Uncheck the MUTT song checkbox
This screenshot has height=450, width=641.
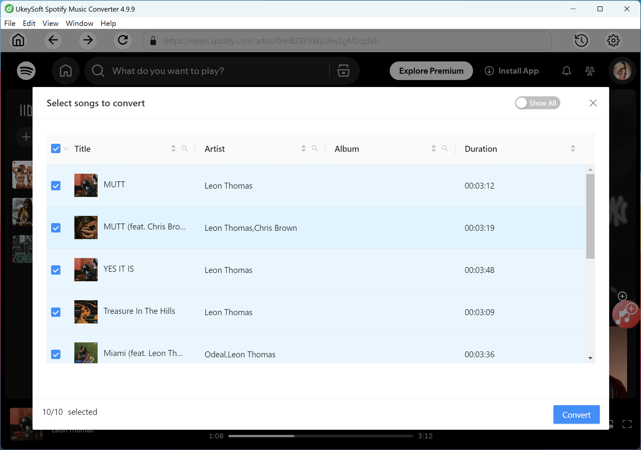[55, 186]
